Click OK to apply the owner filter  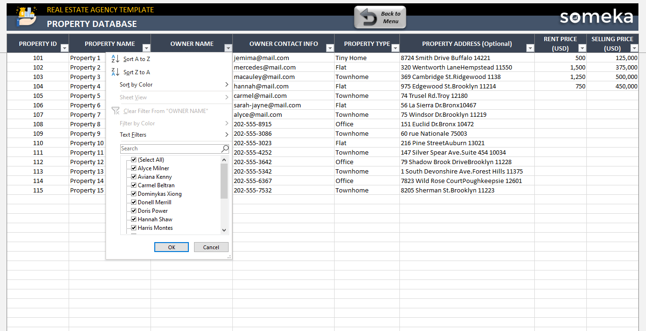point(171,247)
